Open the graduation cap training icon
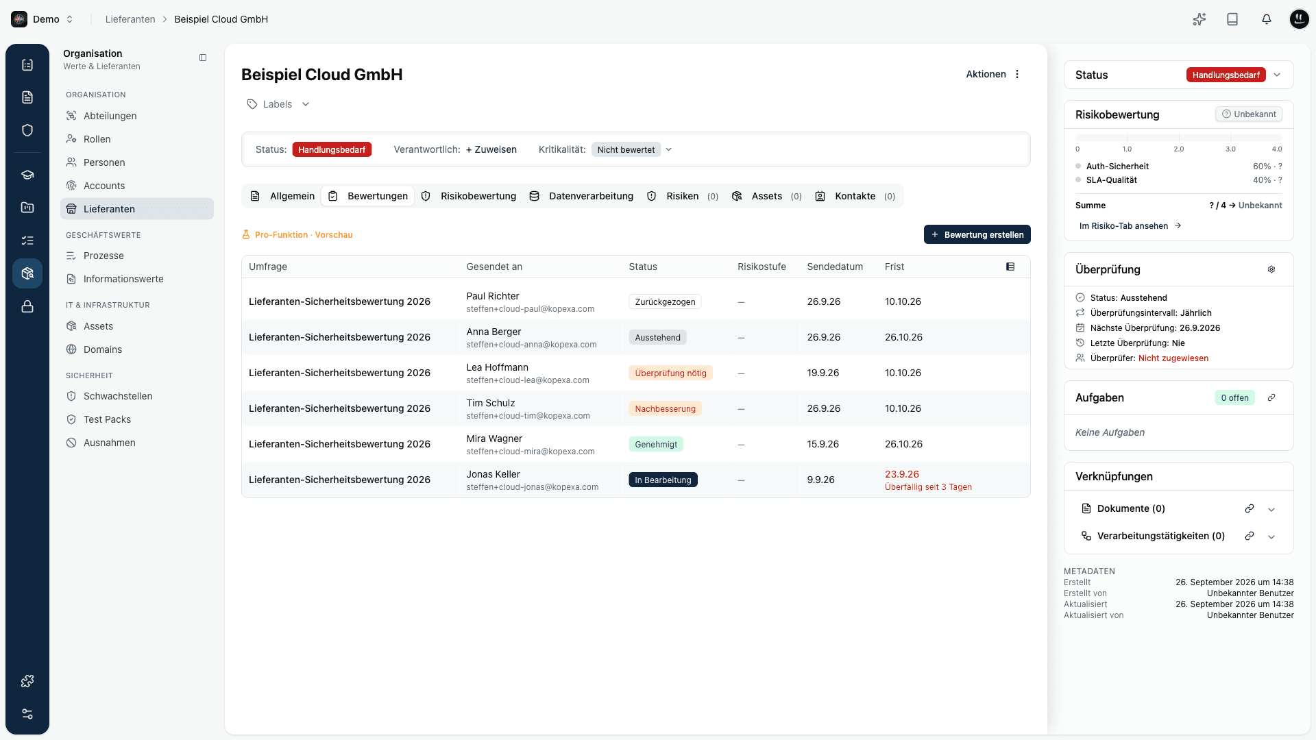The image size is (1316, 740). pyautogui.click(x=27, y=175)
